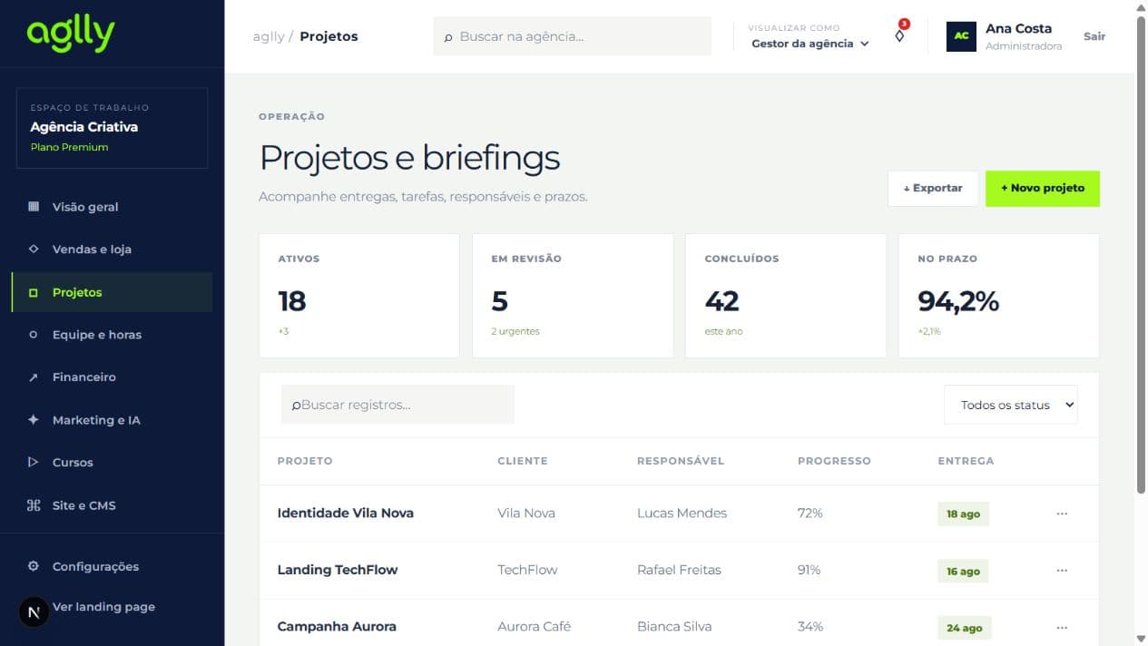Open Configurações in the sidebar

point(112,566)
